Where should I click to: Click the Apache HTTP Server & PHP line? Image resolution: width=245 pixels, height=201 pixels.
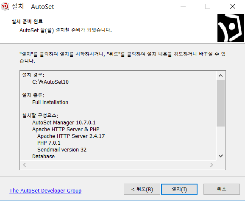66,129
